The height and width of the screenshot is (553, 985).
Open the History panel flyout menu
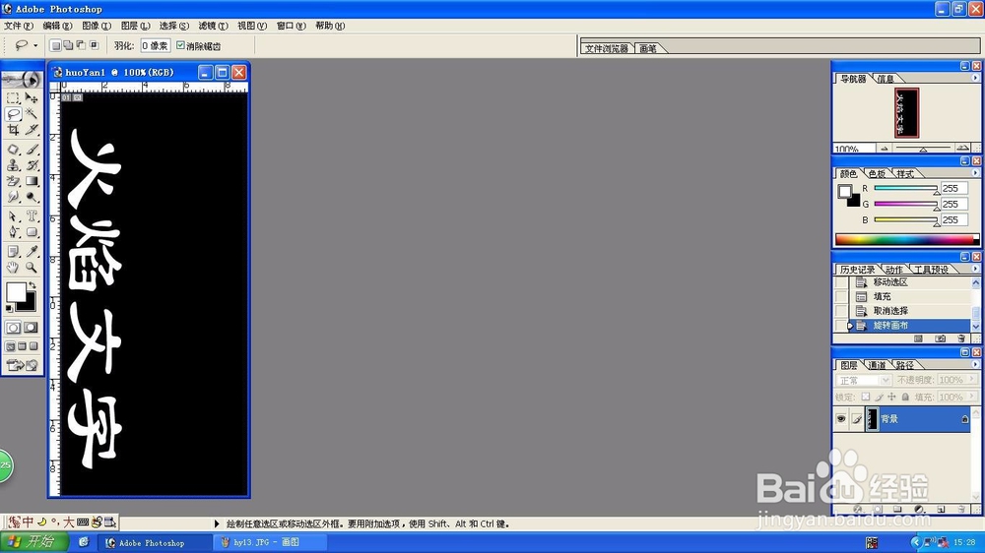click(975, 270)
